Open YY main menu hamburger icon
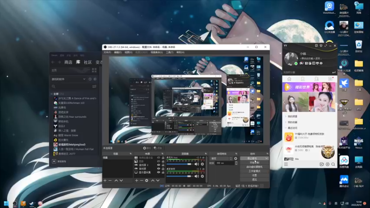This screenshot has width=370, height=208. 286,164
